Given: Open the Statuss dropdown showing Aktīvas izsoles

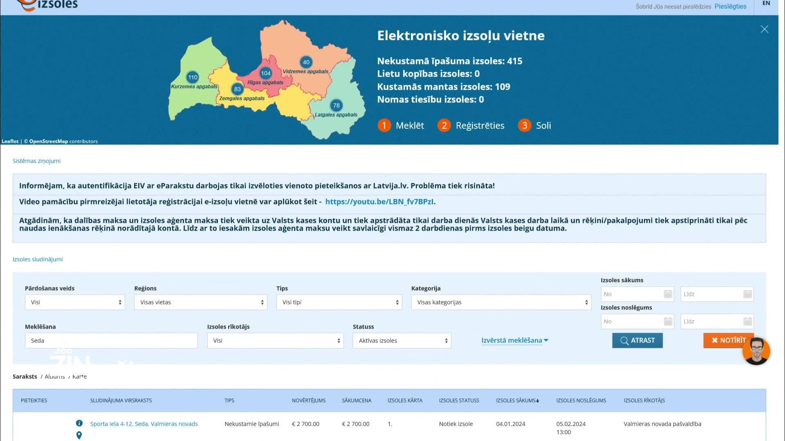Looking at the screenshot, I should (401, 341).
